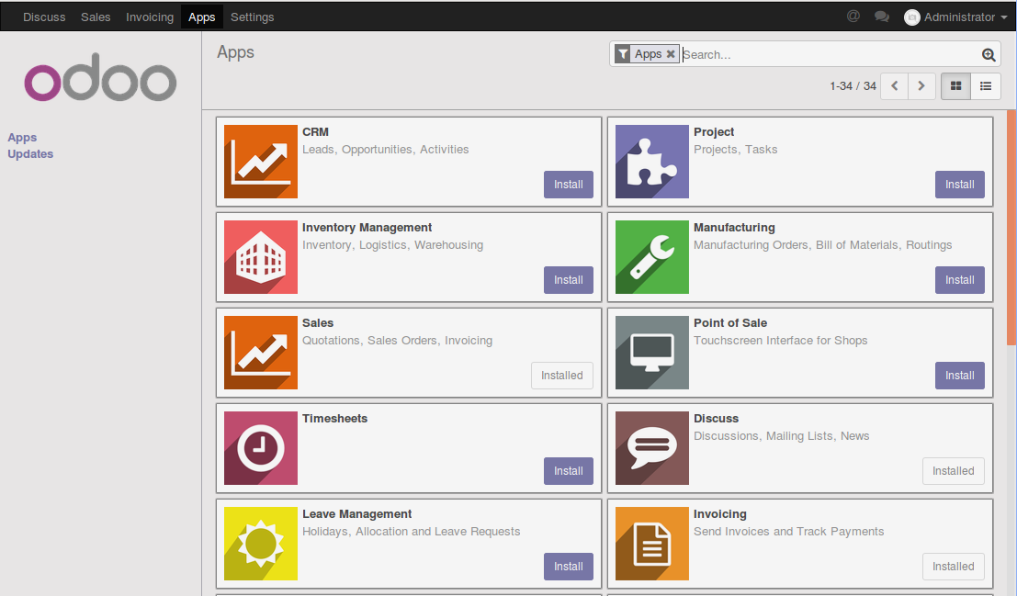Image resolution: width=1017 pixels, height=596 pixels.
Task: Click the Installed button for Sales
Action: [x=561, y=375]
